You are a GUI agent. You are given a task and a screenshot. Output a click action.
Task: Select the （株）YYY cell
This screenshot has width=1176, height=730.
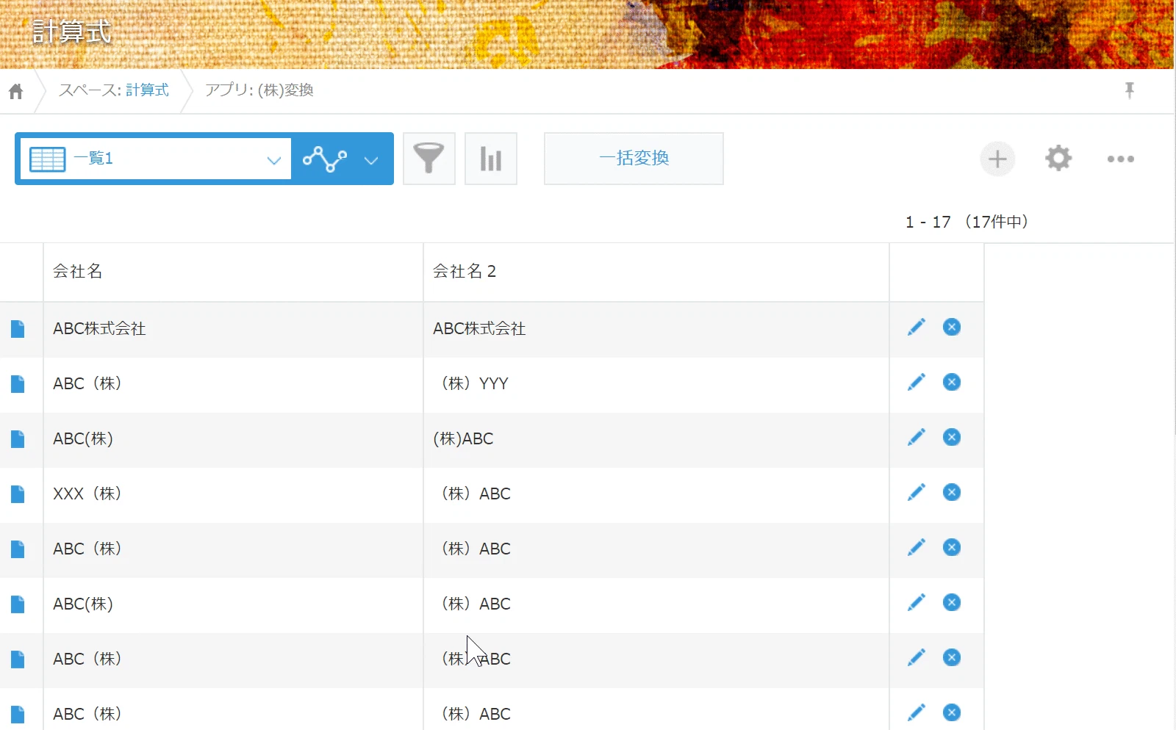(656, 384)
